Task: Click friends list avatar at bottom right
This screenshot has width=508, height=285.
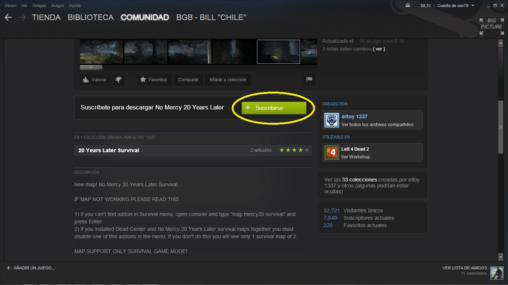Action: [496, 273]
